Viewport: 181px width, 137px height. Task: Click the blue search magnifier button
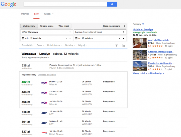[112, 4]
